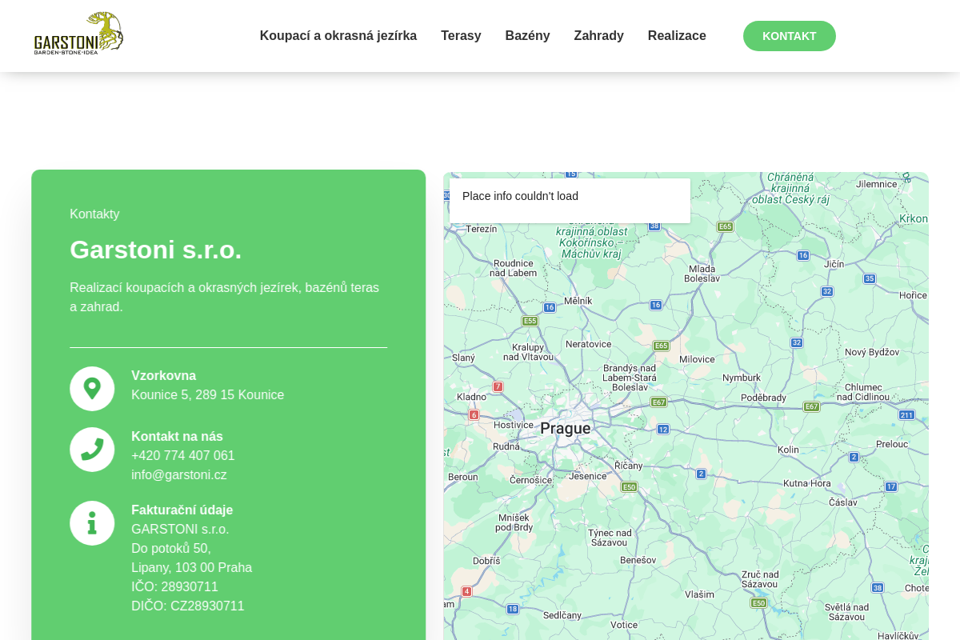Click the Kounice 5 showroom address
The width and height of the screenshot is (960, 640).
[207, 395]
